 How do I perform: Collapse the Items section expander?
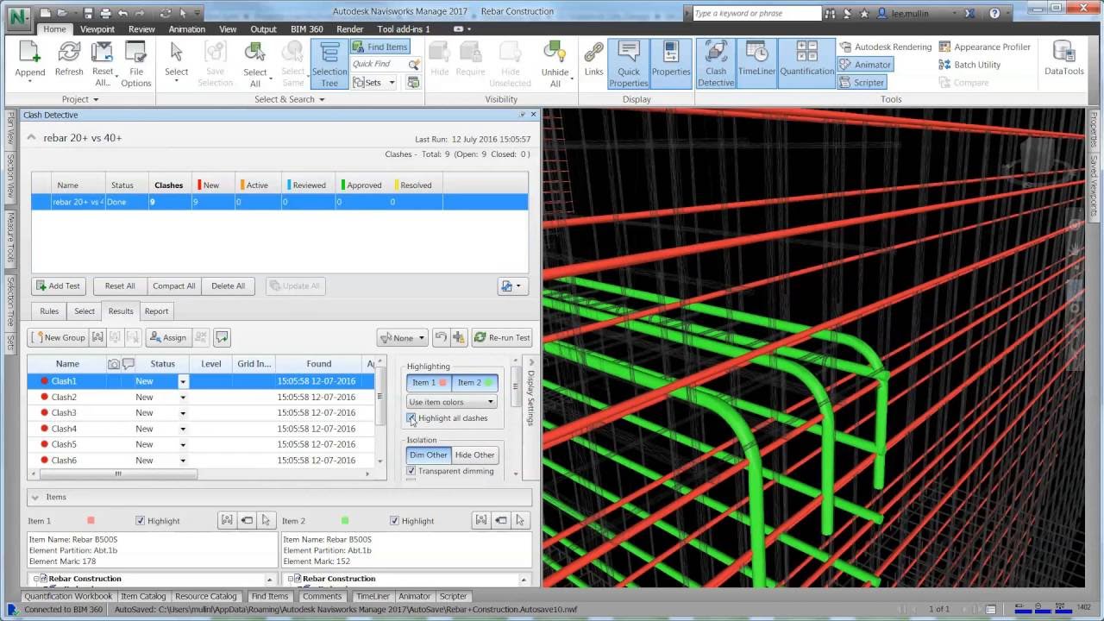(x=35, y=497)
